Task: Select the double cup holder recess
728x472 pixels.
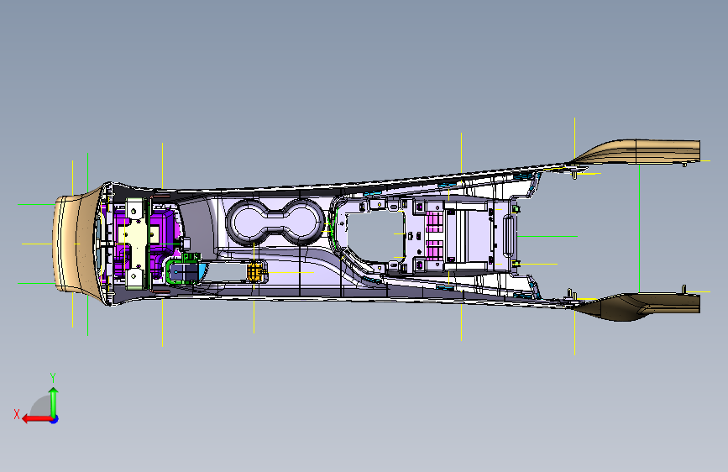Action: click(275, 222)
